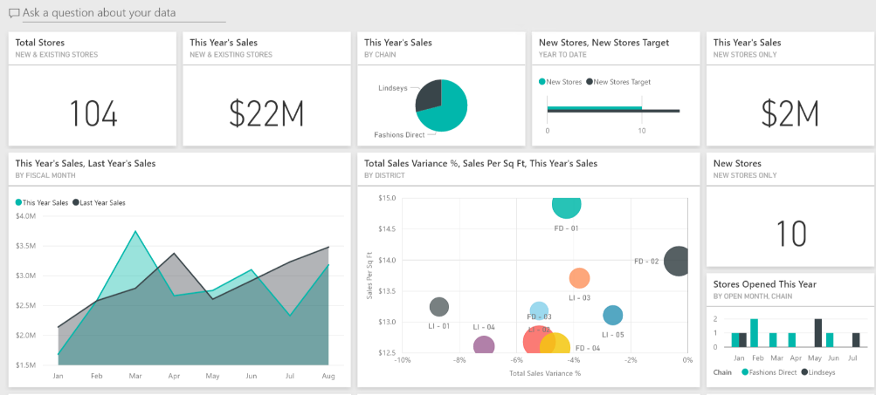Select the $2M new stores sales value
876x395 pixels.
[x=790, y=114]
